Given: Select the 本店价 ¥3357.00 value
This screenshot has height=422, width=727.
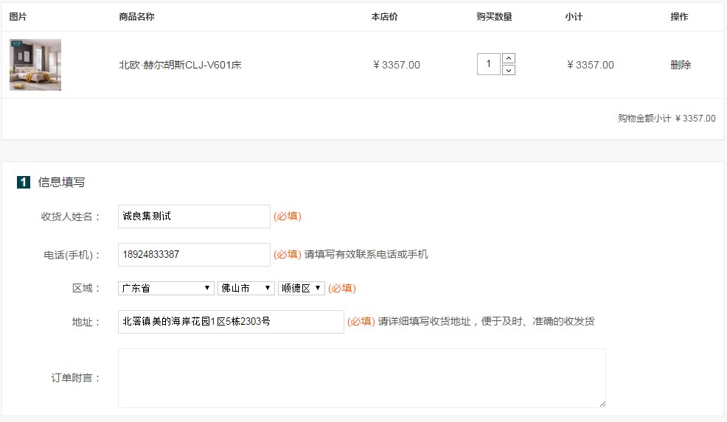Looking at the screenshot, I should pos(397,65).
